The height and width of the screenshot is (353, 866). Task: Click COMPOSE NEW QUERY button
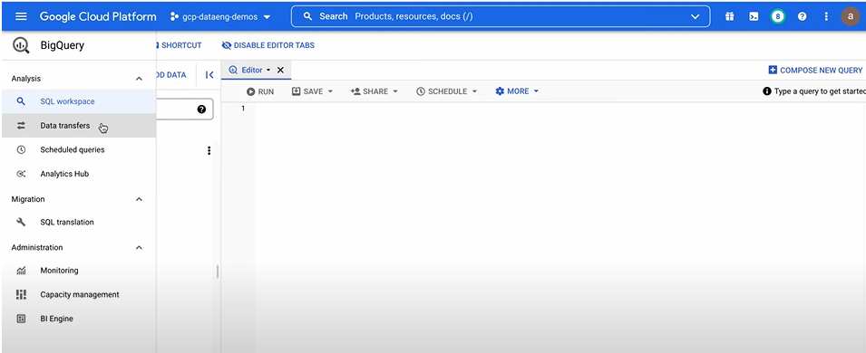[x=815, y=70]
